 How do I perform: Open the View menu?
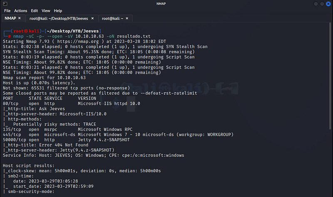pyautogui.click(x=46, y=11)
